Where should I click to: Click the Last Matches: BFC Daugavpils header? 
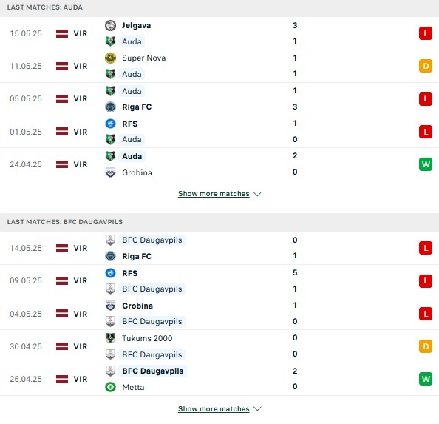pyautogui.click(x=65, y=222)
